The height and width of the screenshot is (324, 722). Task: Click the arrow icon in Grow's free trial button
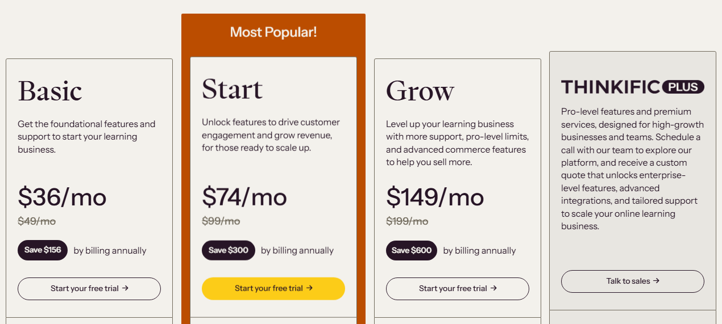pyautogui.click(x=493, y=288)
